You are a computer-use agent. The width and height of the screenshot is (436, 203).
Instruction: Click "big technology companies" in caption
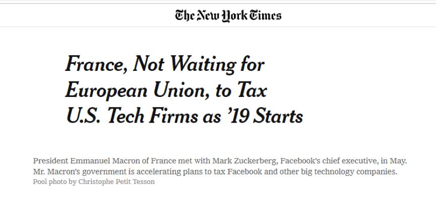pyautogui.click(x=349, y=172)
